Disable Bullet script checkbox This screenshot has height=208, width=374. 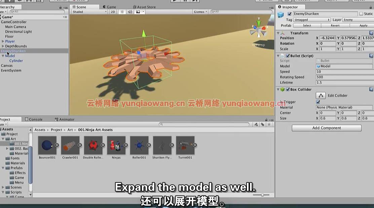pos(288,56)
